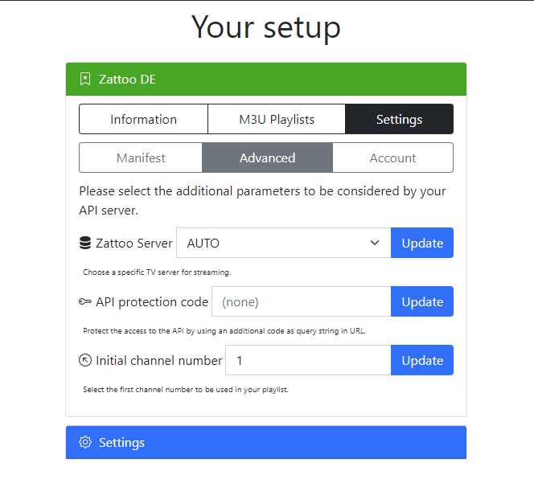Click the green Zattoo DE header
Screen dimensions: 534x483
pyautogui.click(x=266, y=79)
